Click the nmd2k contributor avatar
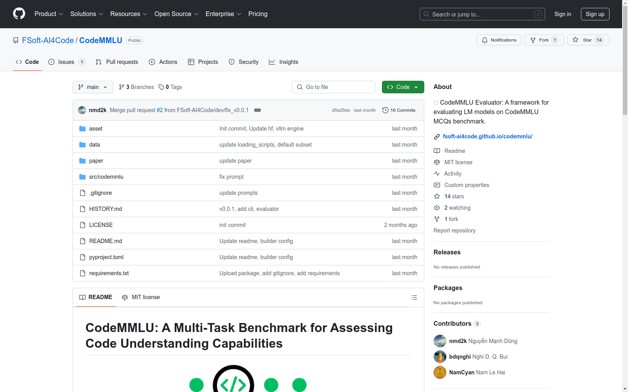Image resolution: width=628 pixels, height=392 pixels. [x=440, y=341]
